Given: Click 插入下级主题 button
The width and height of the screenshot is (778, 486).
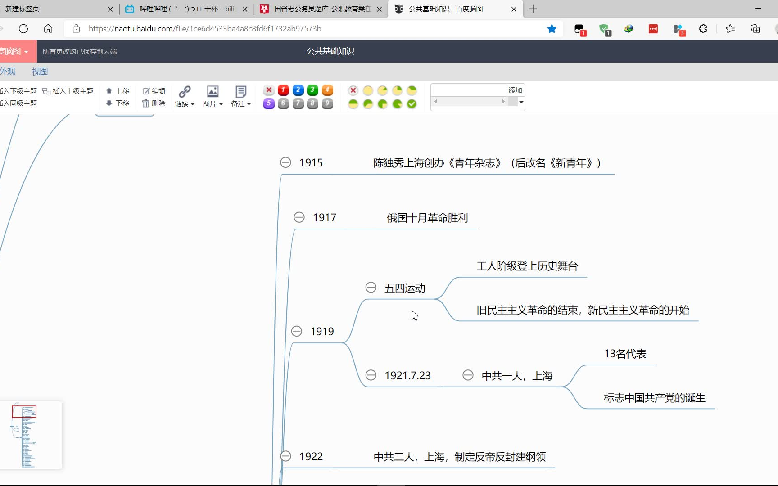Looking at the screenshot, I should 18,91.
